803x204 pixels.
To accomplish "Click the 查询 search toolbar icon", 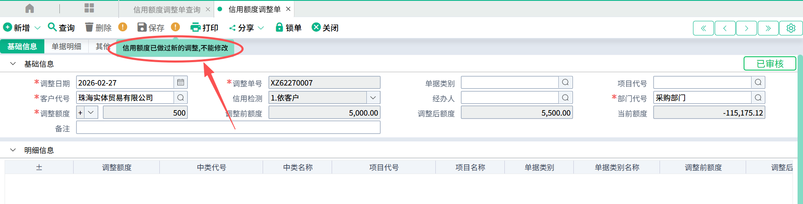I will point(52,28).
